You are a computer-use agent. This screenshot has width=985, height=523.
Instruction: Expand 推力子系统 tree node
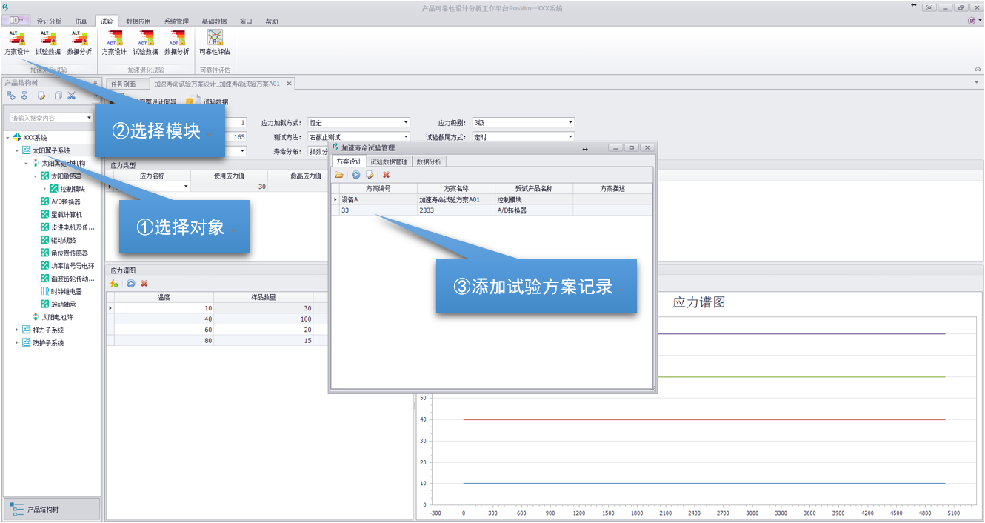click(x=17, y=330)
